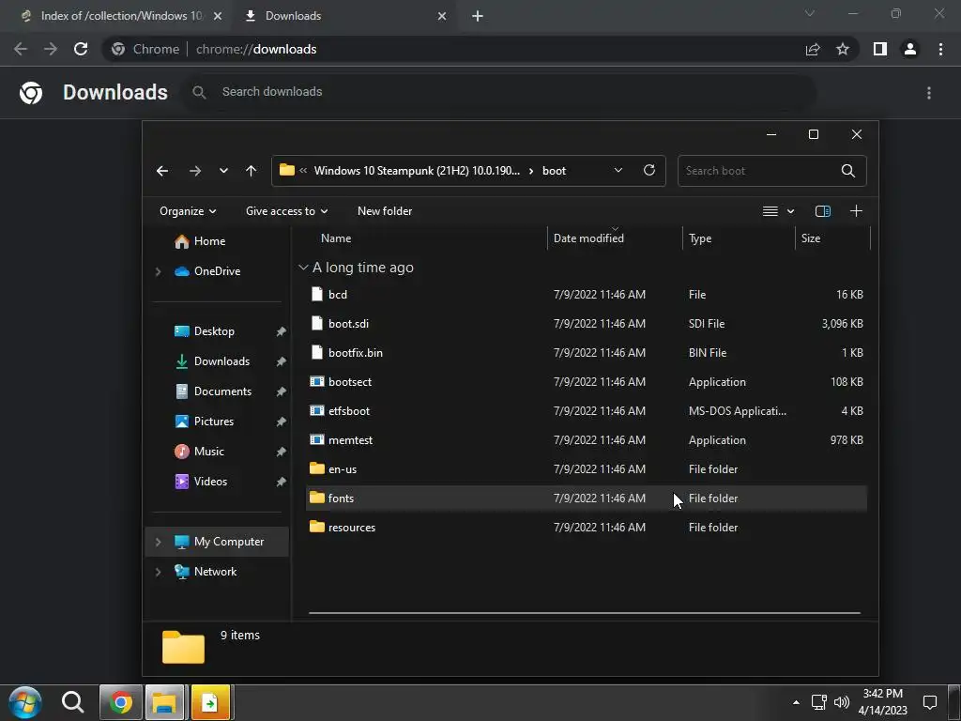Viewport: 961px width, 721px height.
Task: Bookmark this tab with the star
Action: [x=843, y=49]
